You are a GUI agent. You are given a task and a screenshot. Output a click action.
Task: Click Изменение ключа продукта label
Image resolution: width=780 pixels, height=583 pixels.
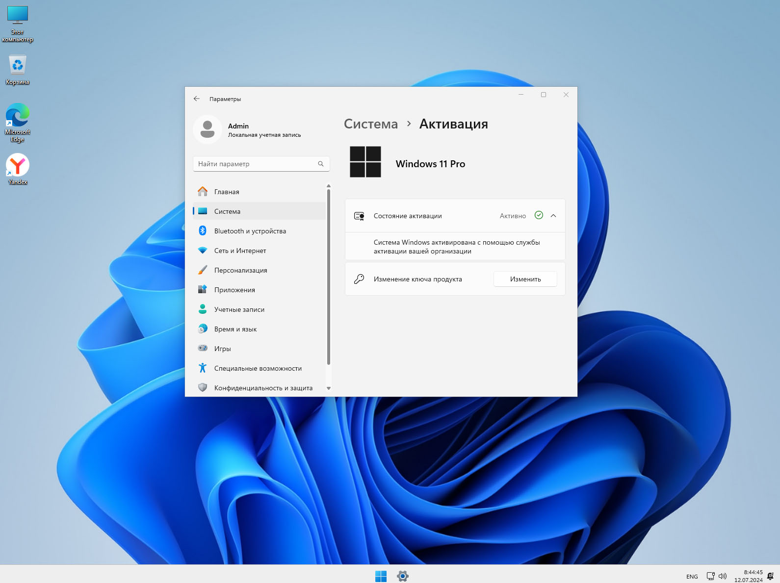click(x=418, y=279)
